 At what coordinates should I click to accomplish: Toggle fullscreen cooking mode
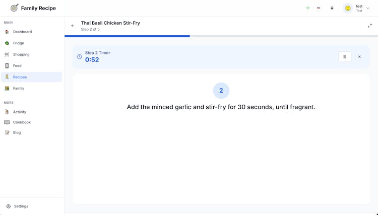coord(369,26)
